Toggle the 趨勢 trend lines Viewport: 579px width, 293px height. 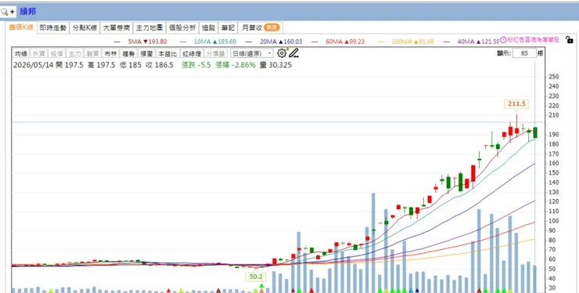128,53
